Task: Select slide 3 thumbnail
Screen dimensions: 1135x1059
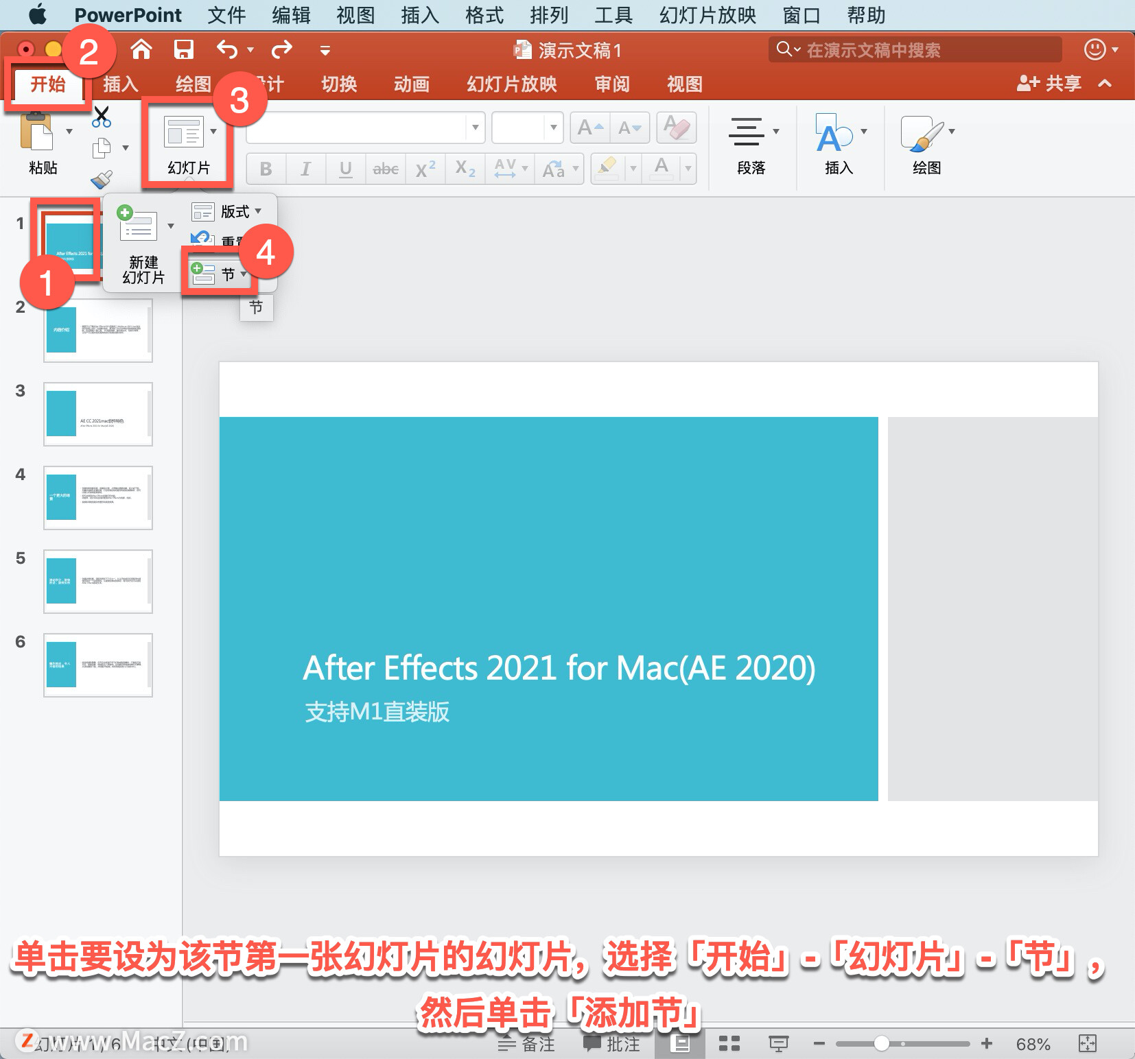Action: (x=98, y=414)
